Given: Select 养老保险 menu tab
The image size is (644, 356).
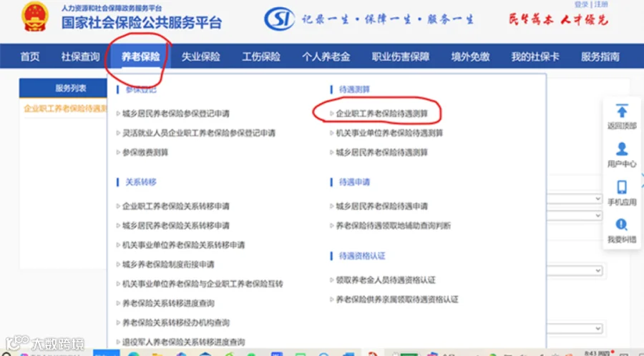Looking at the screenshot, I should tap(140, 56).
